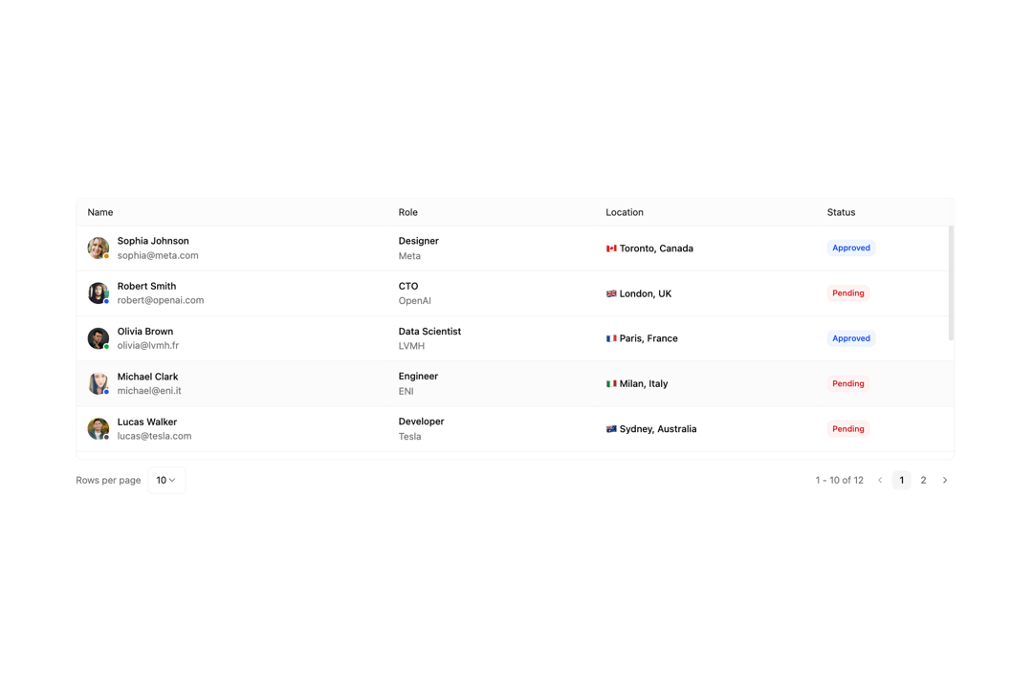Click Lucas Walker's avatar
The width and height of the screenshot is (1033, 692).
pos(99,428)
